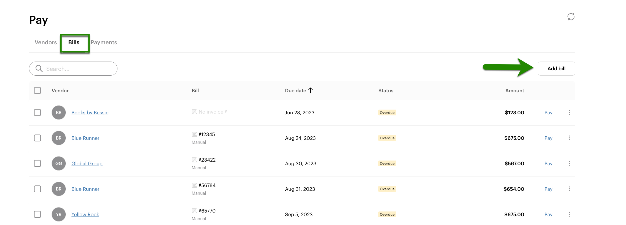Viewport: 626px width, 225px height.
Task: Select the checkbox for the Yellow Rock bill
Action: (x=37, y=214)
